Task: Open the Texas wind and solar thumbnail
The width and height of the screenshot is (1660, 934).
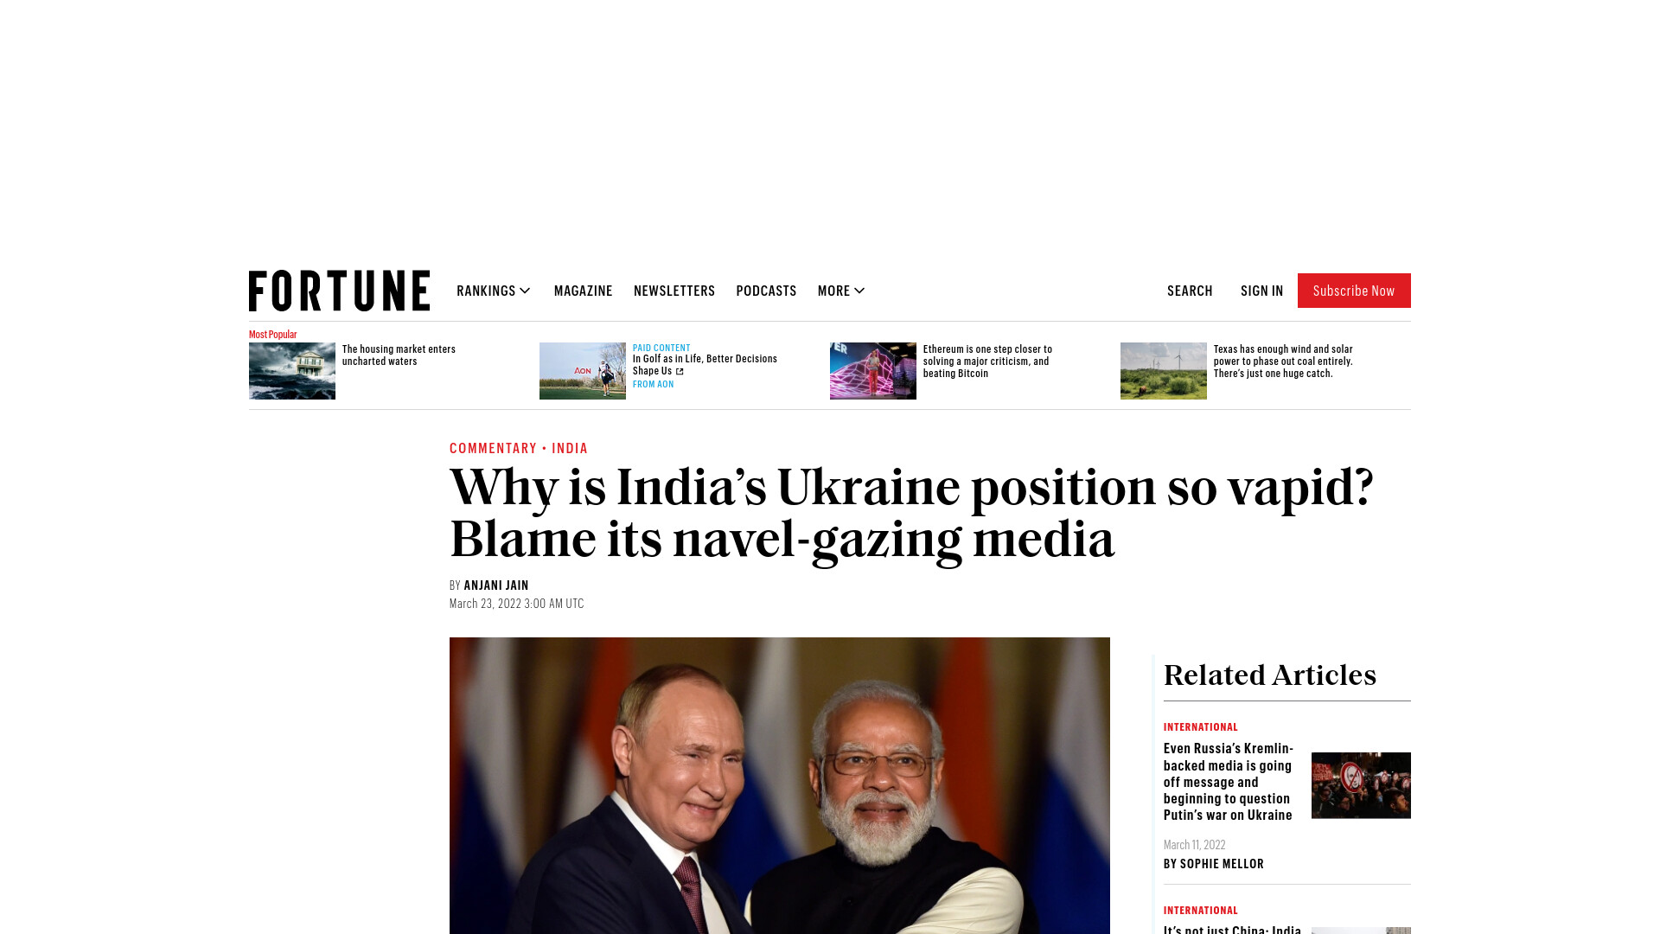Action: (x=1164, y=371)
